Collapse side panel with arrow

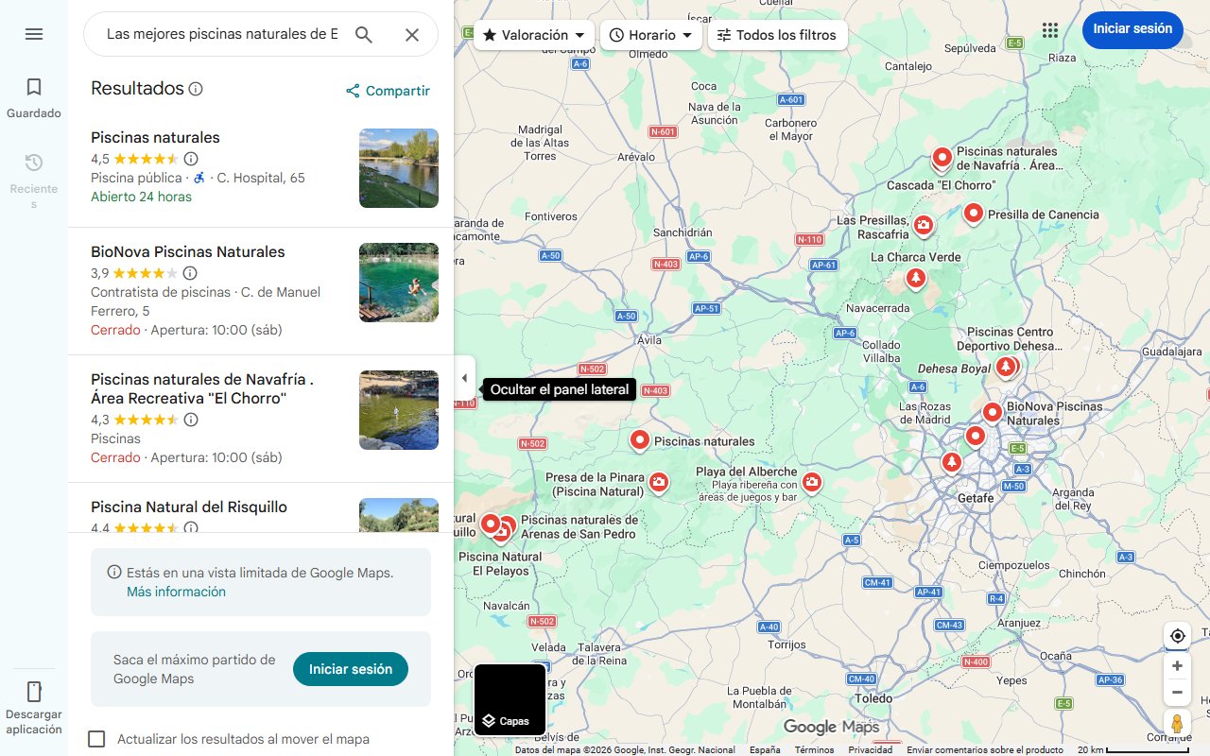click(x=464, y=378)
